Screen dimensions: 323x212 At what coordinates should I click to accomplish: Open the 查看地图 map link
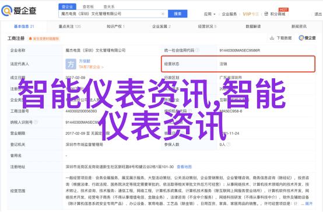(184, 167)
